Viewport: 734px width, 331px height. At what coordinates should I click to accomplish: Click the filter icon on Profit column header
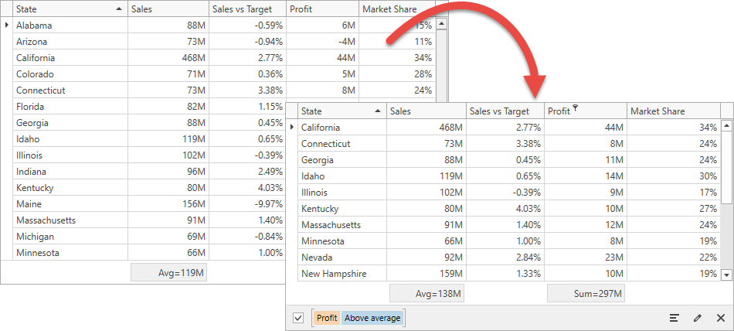click(x=576, y=109)
